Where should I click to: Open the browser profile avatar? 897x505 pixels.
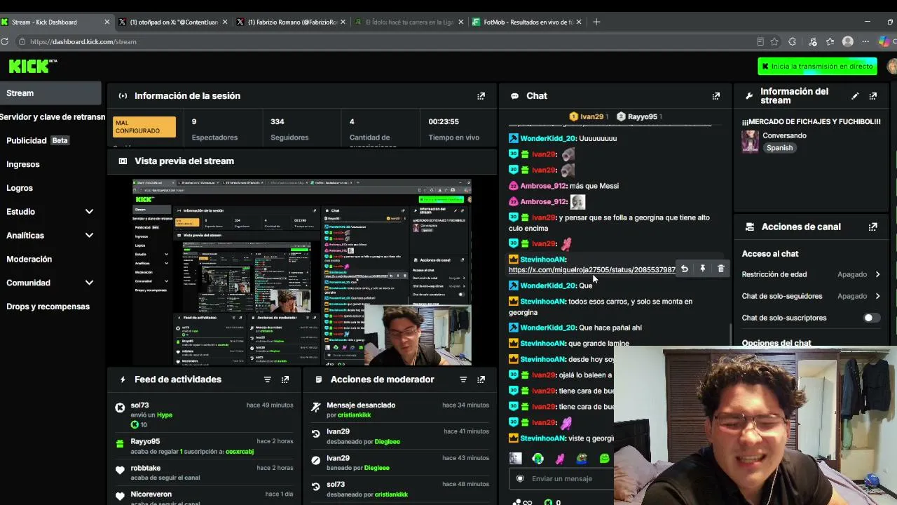coord(847,41)
